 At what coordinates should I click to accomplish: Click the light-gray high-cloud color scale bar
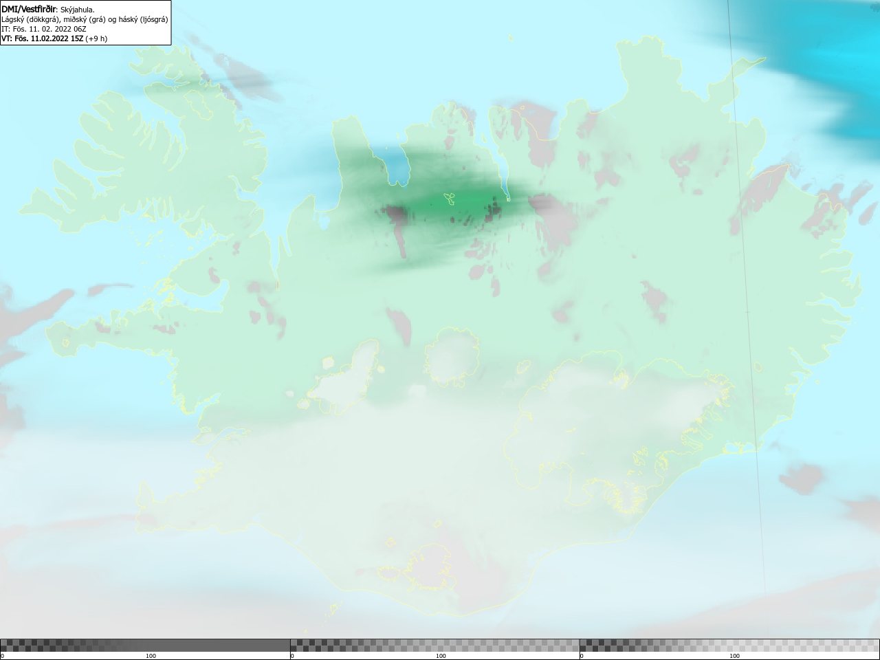[729, 645]
